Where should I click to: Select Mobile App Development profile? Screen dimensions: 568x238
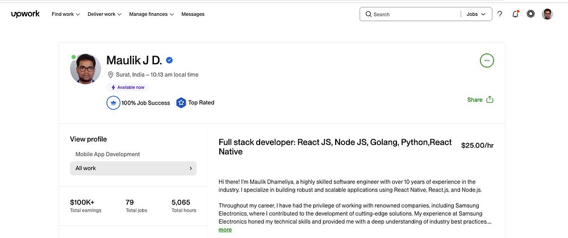107,154
